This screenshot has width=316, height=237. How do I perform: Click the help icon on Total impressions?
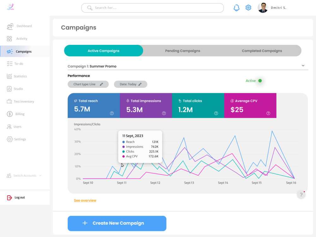(164, 113)
